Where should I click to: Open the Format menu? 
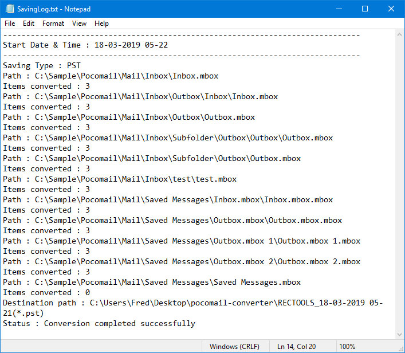53,23
